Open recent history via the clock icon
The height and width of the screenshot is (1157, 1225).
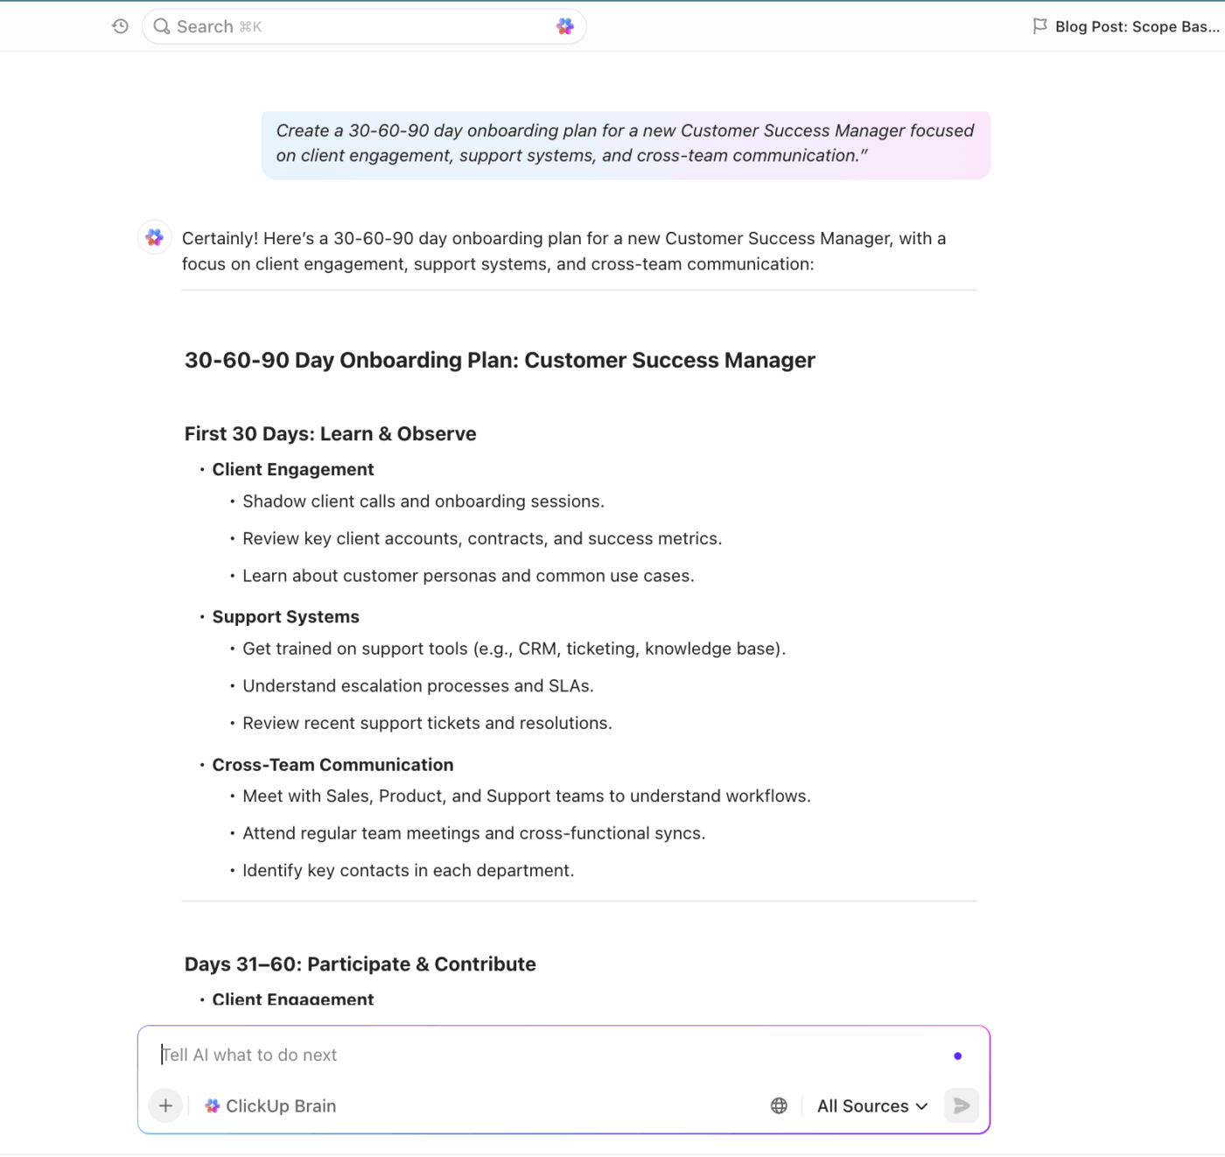pyautogui.click(x=120, y=26)
